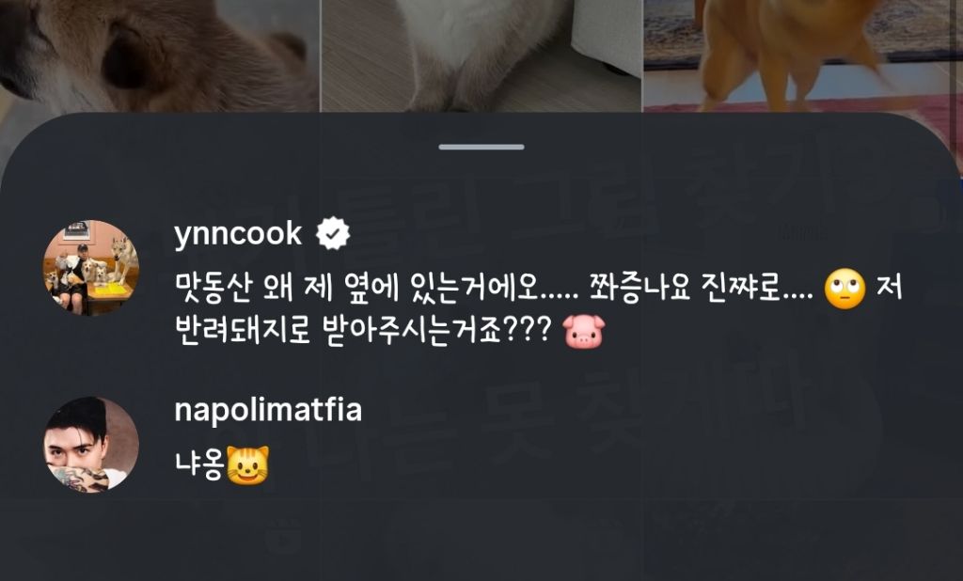Open napolimatfia's profile picture
963x581 pixels.
click(x=91, y=445)
